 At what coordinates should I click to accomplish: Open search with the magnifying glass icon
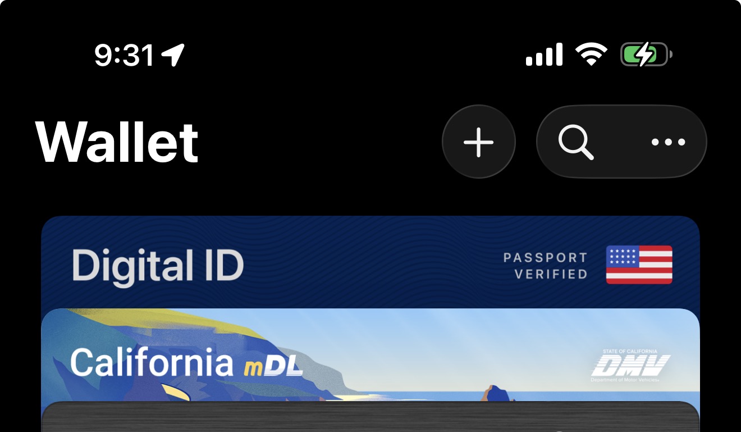pos(576,142)
